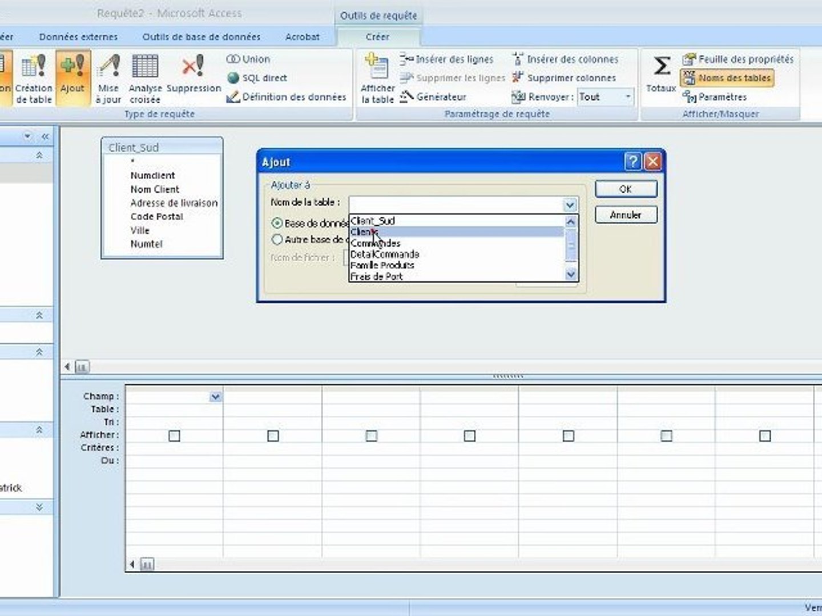The width and height of the screenshot is (822, 616).
Task: Toggle the Totaux sigma button
Action: (661, 74)
